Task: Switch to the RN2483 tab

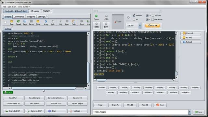Action: coord(46,11)
